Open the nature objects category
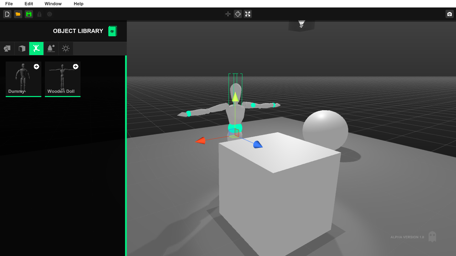 pos(51,48)
